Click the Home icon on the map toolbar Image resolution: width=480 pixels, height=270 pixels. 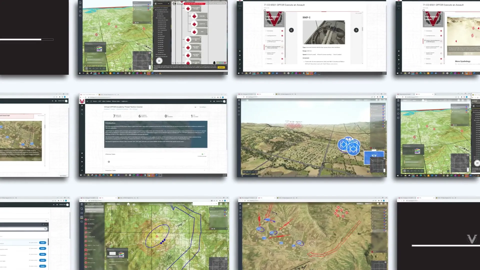click(128, 204)
